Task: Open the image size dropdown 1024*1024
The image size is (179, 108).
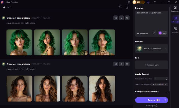Action: tap(159, 84)
